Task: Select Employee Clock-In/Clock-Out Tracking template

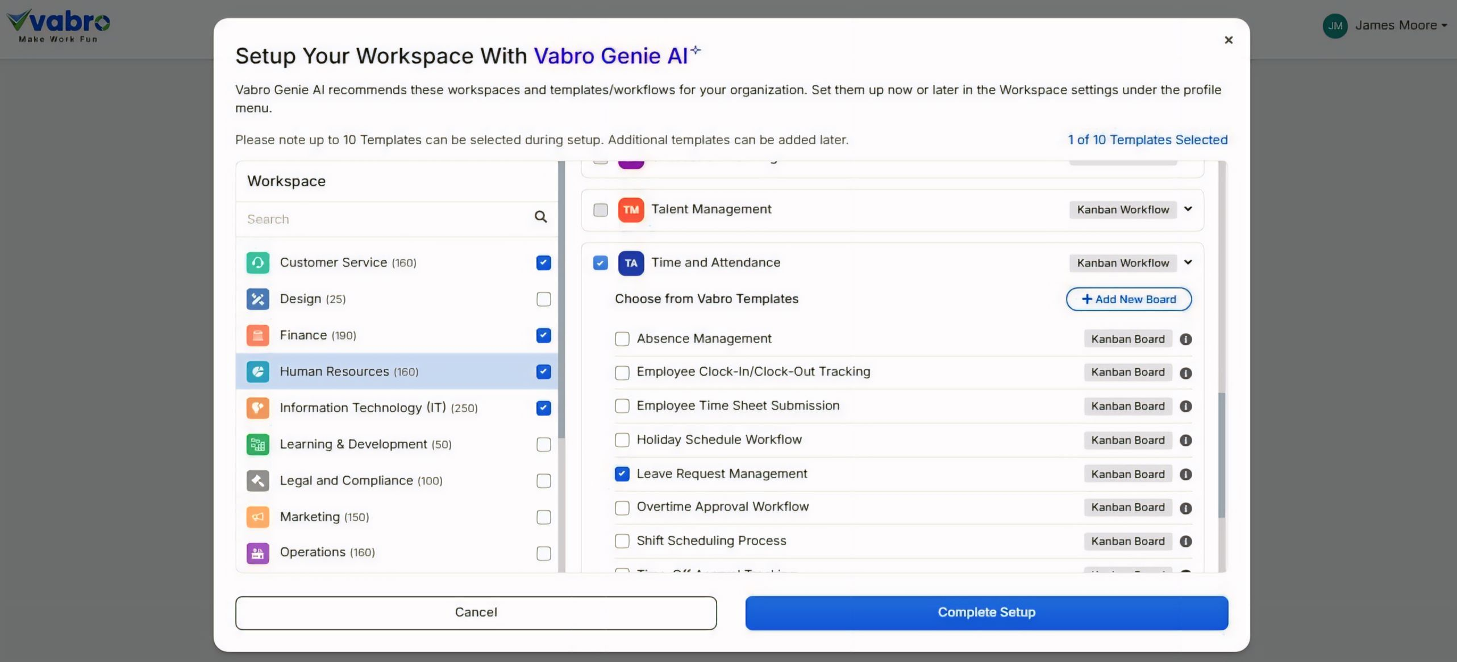Action: (622, 372)
